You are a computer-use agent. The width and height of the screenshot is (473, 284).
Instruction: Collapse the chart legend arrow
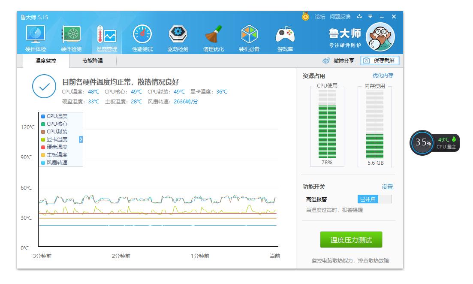point(81,139)
